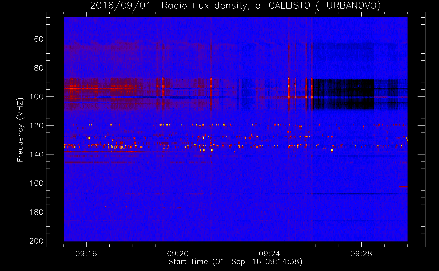This screenshot has height=271, width=439.
Task: Click the short red segment near 162 MHz
Action: pyautogui.click(x=403, y=186)
